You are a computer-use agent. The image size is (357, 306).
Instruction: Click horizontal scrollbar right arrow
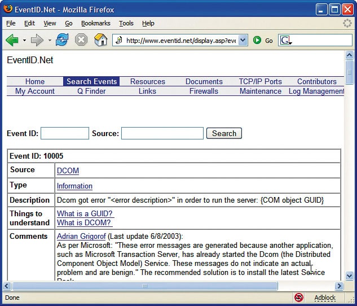(x=340, y=286)
